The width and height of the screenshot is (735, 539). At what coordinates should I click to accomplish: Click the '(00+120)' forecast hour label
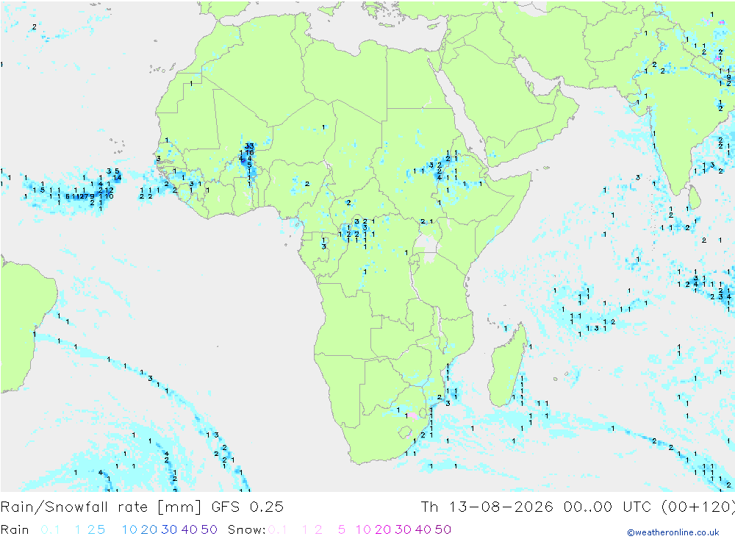pos(698,507)
